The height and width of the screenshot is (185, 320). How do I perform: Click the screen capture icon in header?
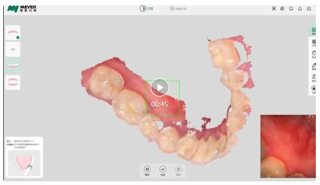[274, 8]
